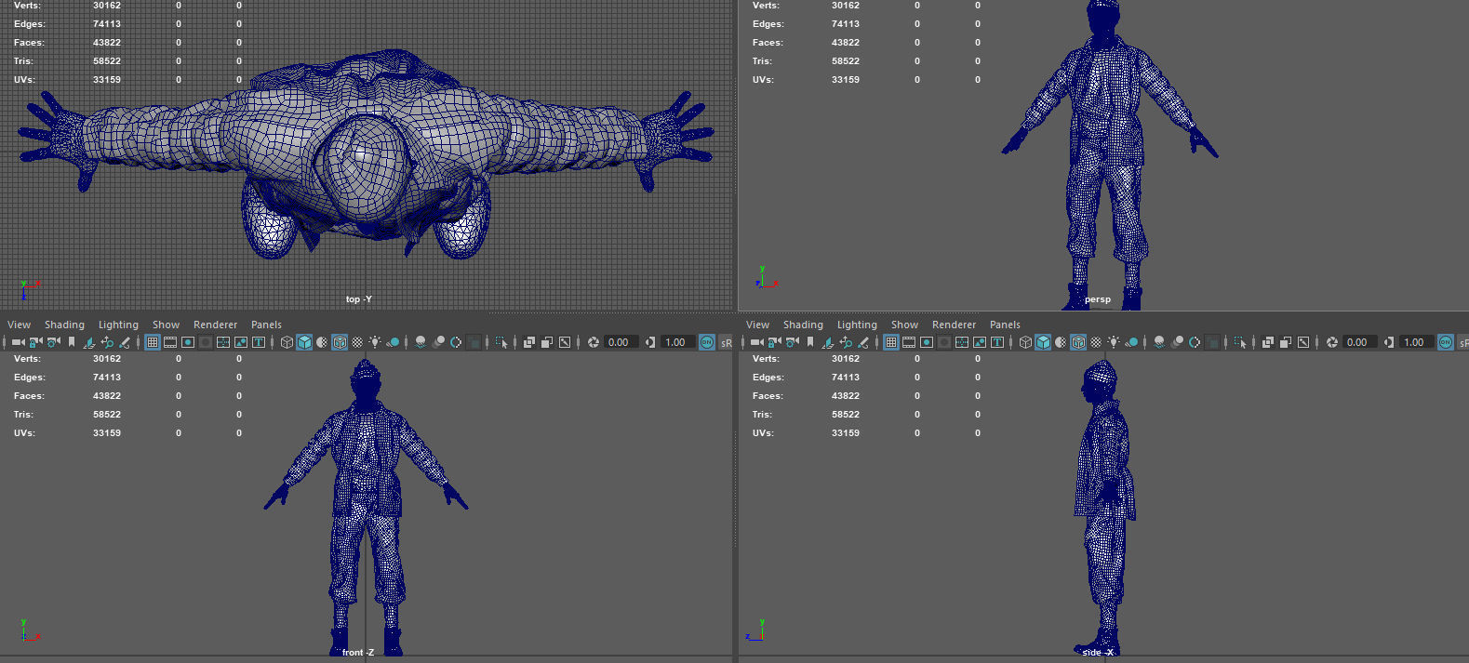Click Exposure aperture icon in front -Z panel

click(594, 342)
